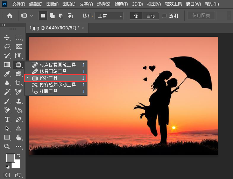Select the Rectangular Marquee tool
This screenshot has height=179, width=233.
[x=19, y=37]
